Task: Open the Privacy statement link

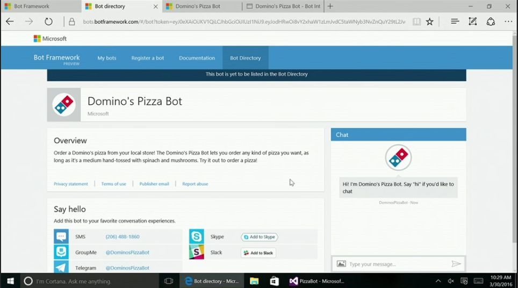Action: 71,184
